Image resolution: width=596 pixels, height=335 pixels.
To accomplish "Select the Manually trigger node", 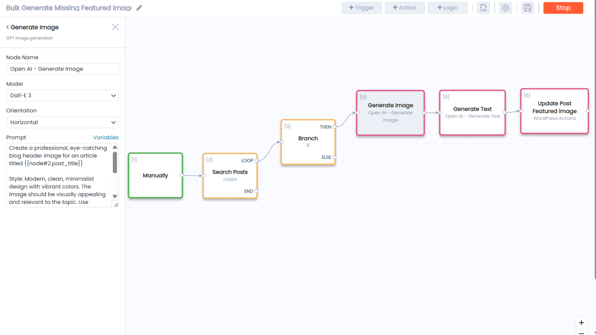I will click(155, 175).
